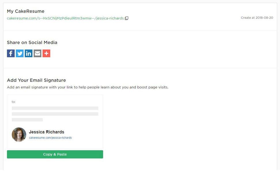Click the "to:" label in email preview
280x174 pixels.
point(14,102)
